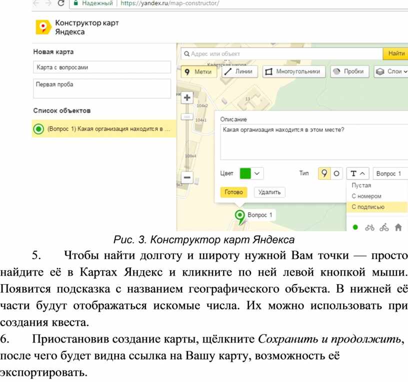Select the Многоугольники tool

click(294, 71)
